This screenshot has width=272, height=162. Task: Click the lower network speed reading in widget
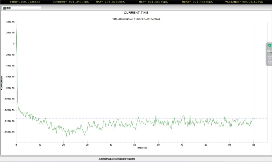(x=269, y=62)
